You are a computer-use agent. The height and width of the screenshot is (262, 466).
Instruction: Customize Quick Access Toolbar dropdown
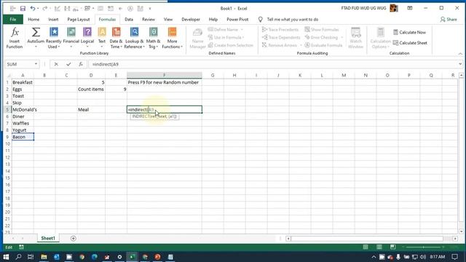coord(150,8)
